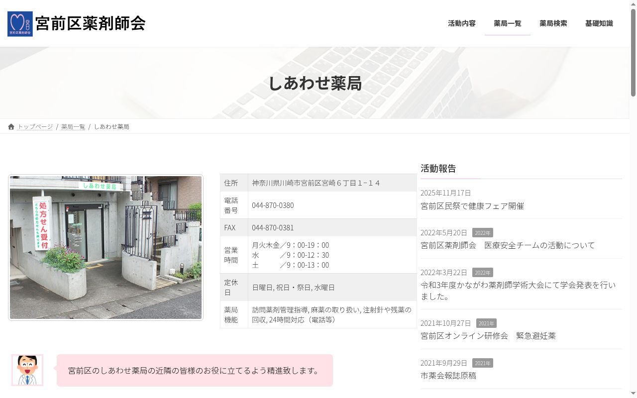Open the 薬局一覧 menu item
637x398 pixels.
(x=508, y=23)
